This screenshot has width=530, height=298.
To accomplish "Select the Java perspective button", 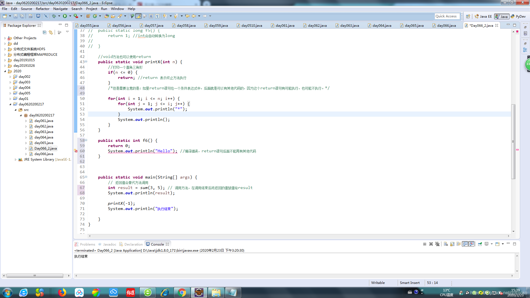I will pos(502,17).
